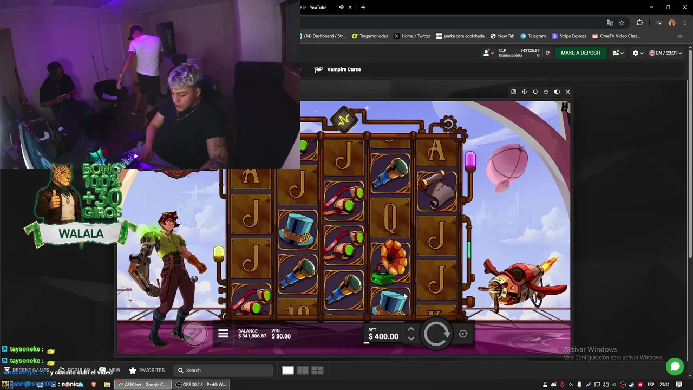The height and width of the screenshot is (390, 693).
Task: Open system volume tray icon
Action: (x=606, y=385)
